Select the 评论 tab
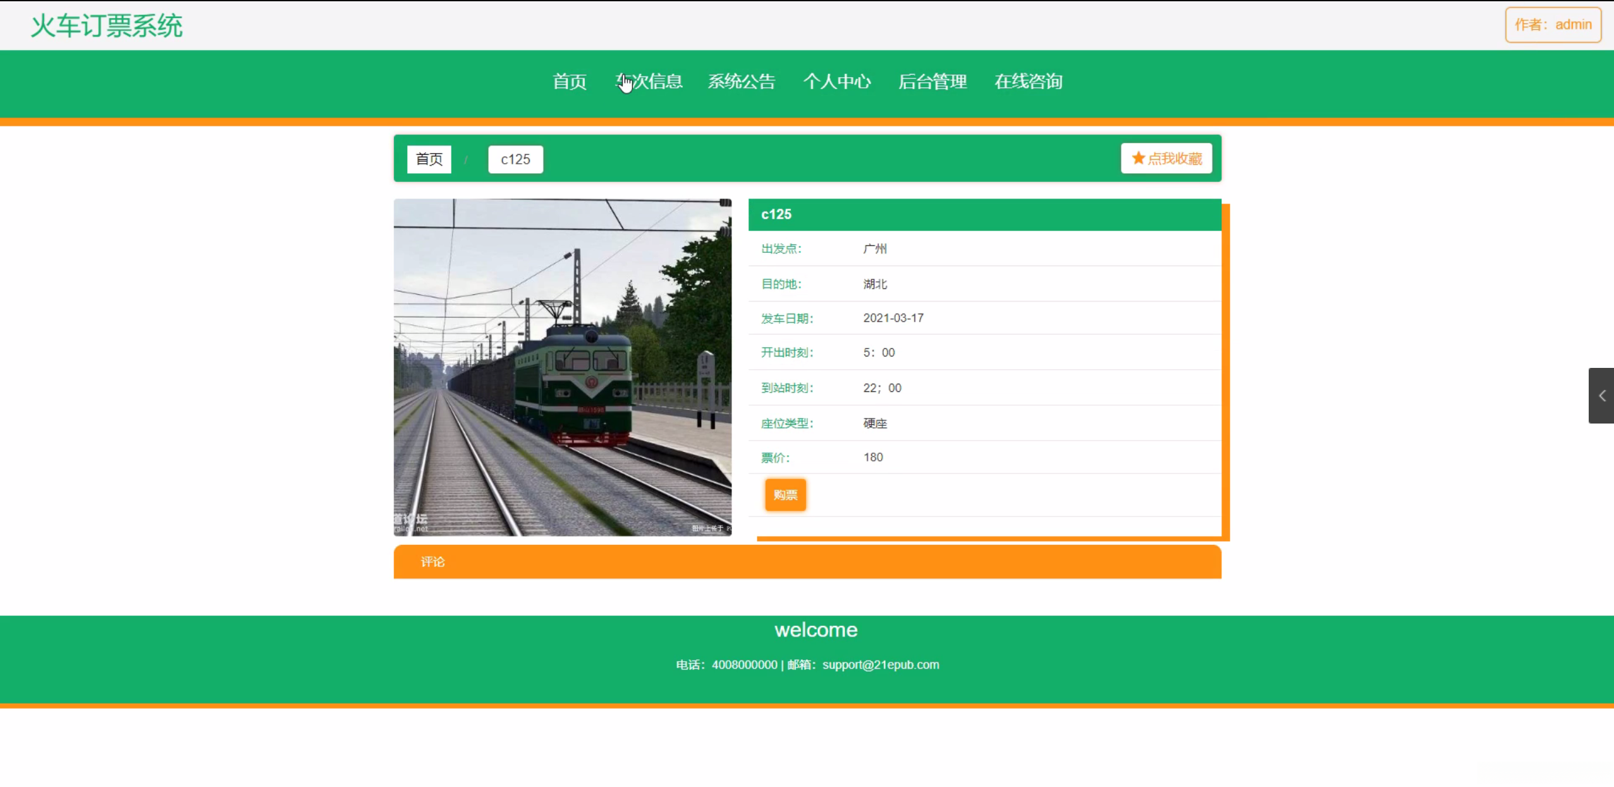The height and width of the screenshot is (787, 1614). 432,562
